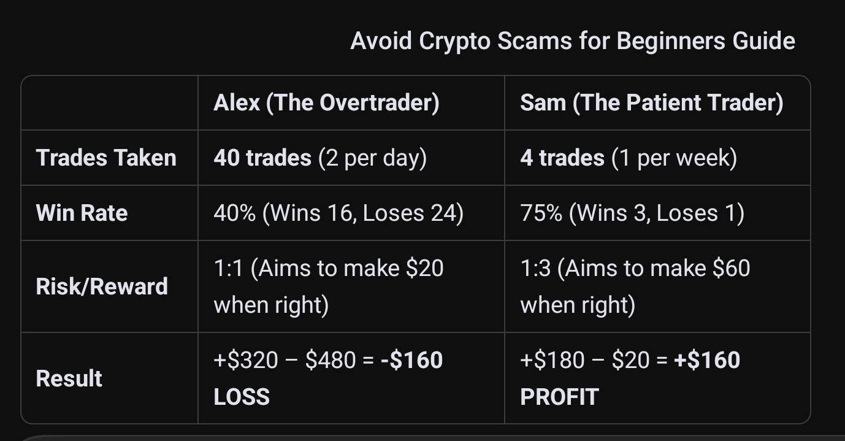Click the '+$180 – $20' calculation text
Viewport: 845px width, 441px height.
coord(584,359)
